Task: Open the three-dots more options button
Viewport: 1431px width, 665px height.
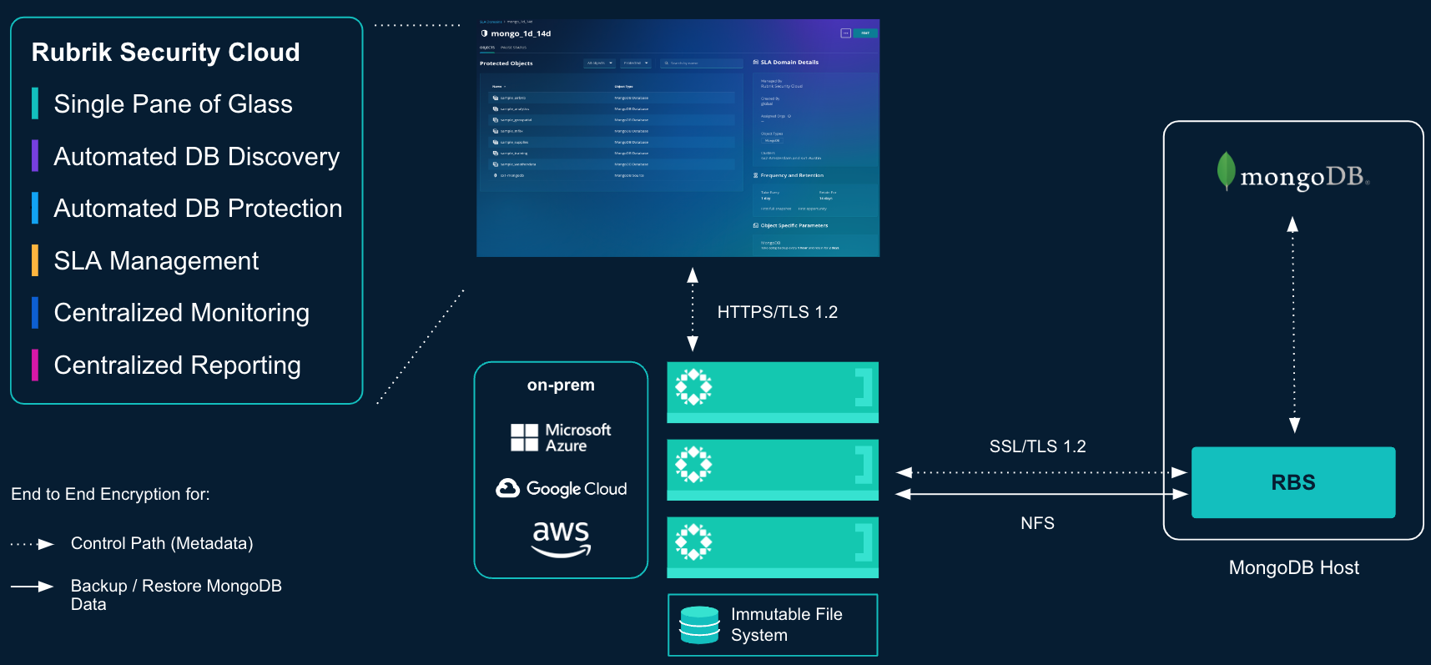Action: pos(845,33)
